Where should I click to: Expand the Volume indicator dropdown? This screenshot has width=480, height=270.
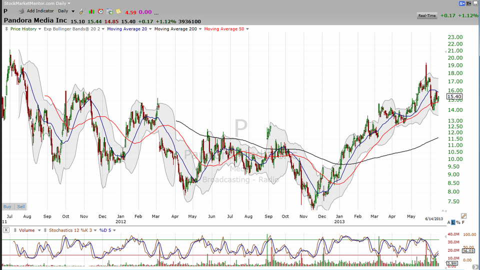39,230
